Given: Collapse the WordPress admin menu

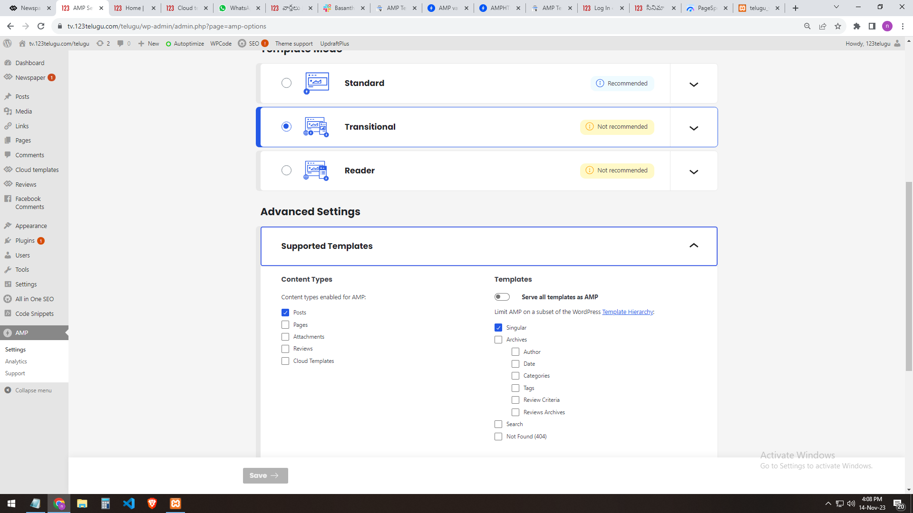Looking at the screenshot, I should pos(29,390).
